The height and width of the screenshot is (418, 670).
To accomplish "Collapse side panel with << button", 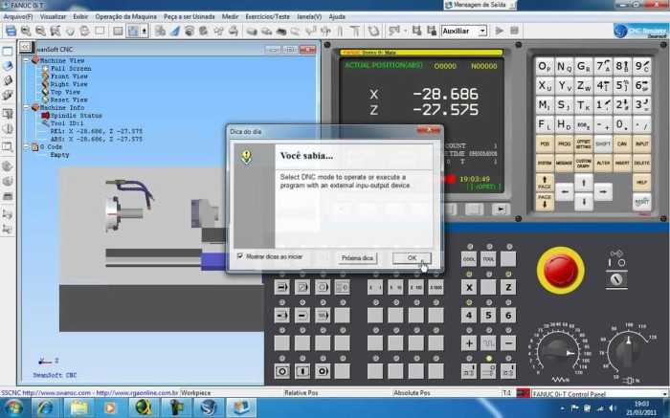I will tap(25, 47).
